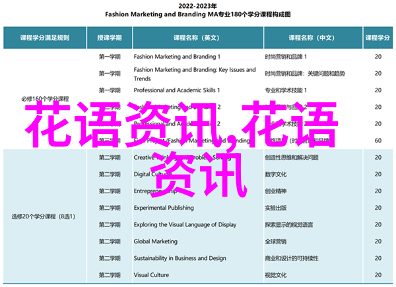Click the 'Fashion Marketing and Branding 1' cell
Viewport: 396px width, 287px height.
177,57
